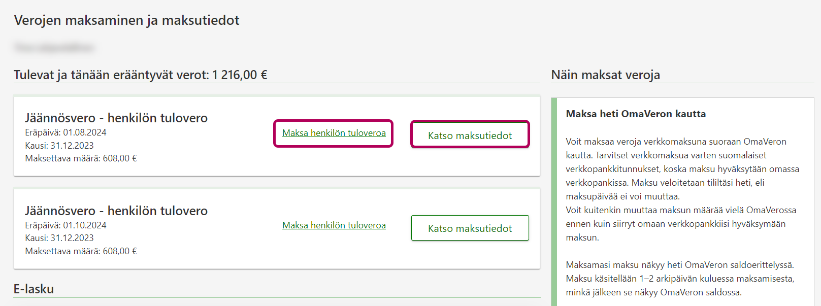The width and height of the screenshot is (821, 306).
Task: Click the paragraph starting 'Maksamasi maksu näkyy heti'
Action: point(680,279)
